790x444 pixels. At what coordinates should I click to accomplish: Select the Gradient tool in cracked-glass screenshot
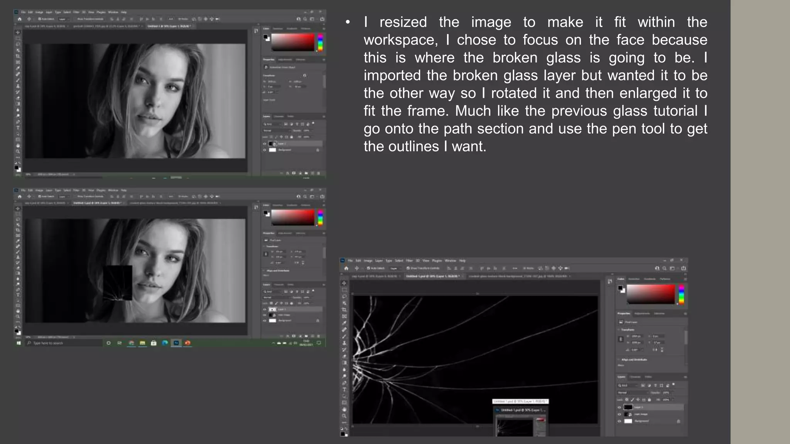tap(344, 363)
